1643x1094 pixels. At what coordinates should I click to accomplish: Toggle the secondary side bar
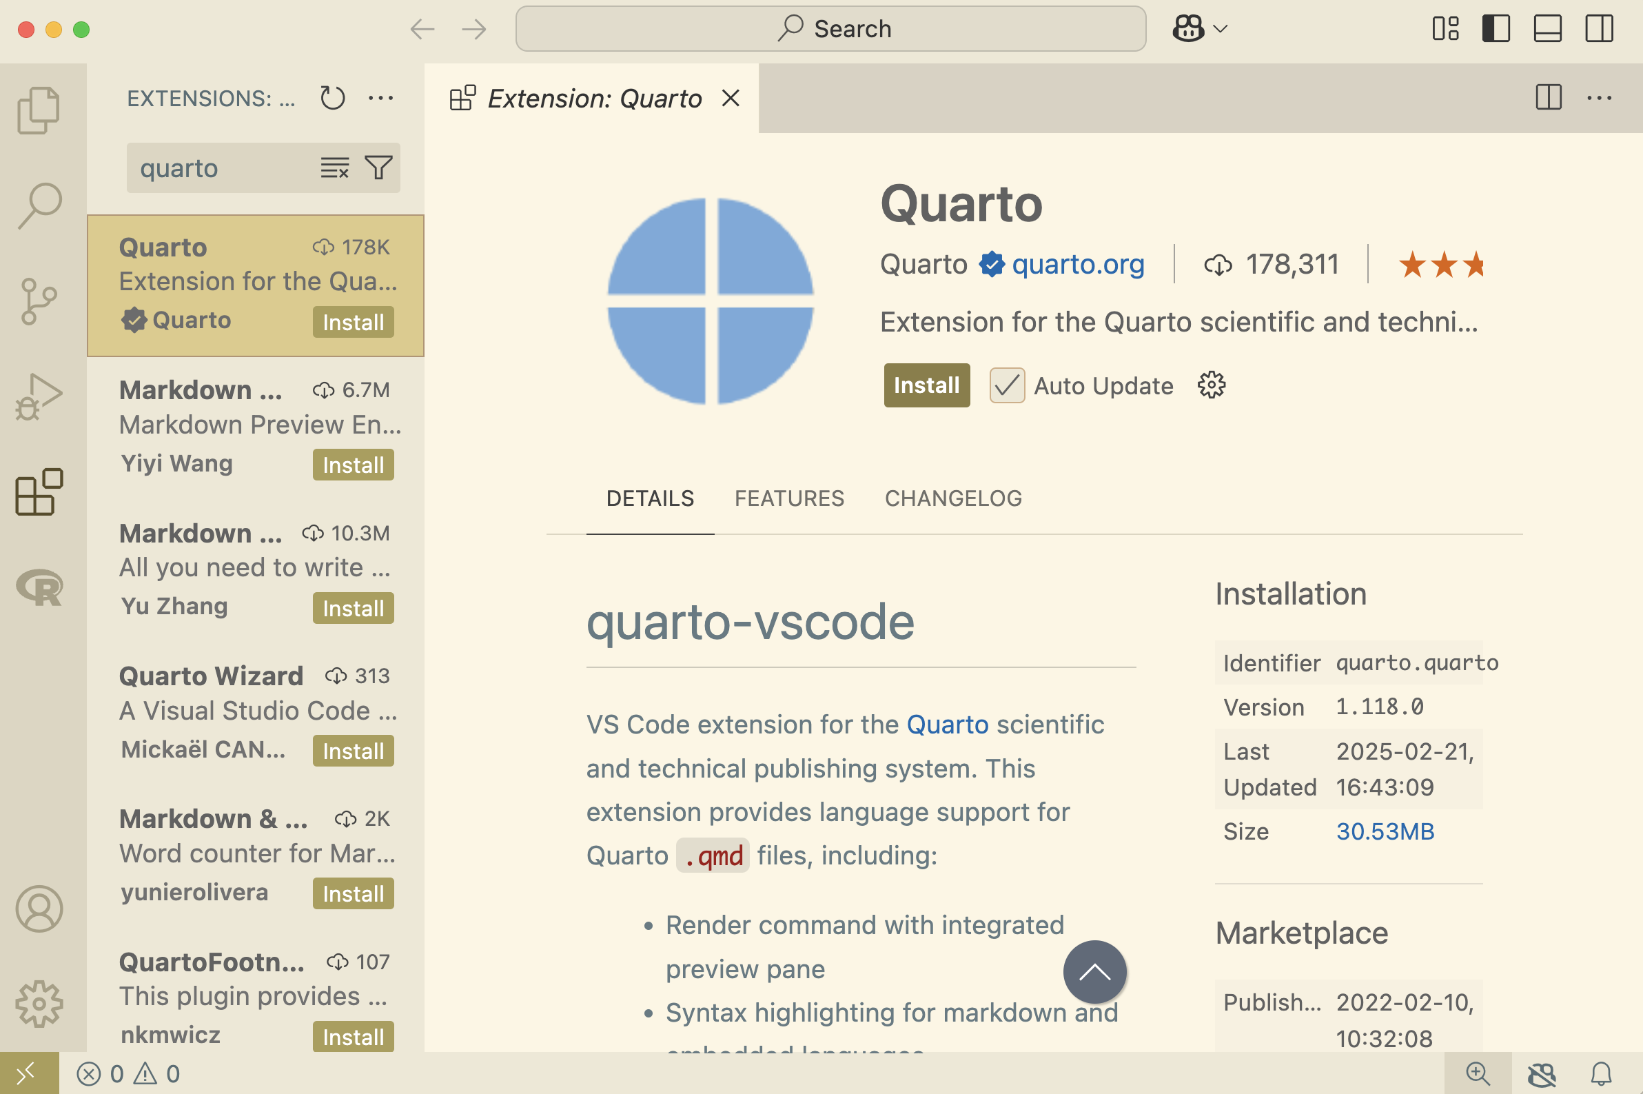click(x=1599, y=28)
